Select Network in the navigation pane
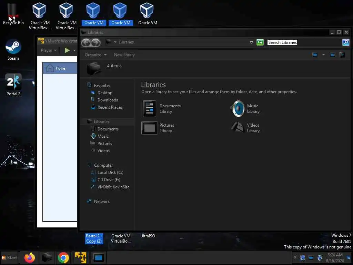This screenshot has width=353, height=265. [x=102, y=202]
